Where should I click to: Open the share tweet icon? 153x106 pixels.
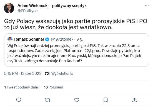tap(134, 100)
